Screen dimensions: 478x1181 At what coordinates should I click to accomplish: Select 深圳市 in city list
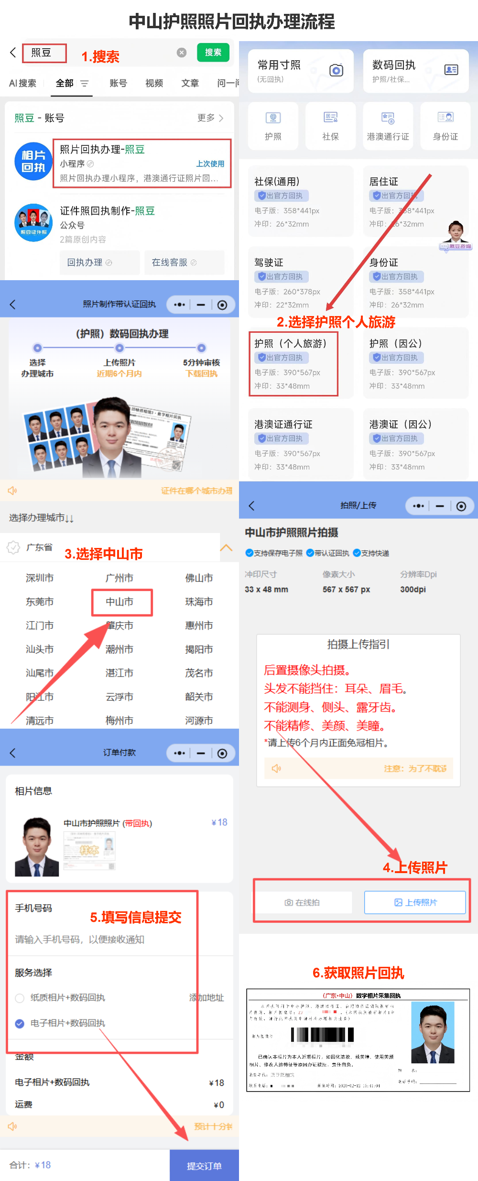[x=40, y=578]
